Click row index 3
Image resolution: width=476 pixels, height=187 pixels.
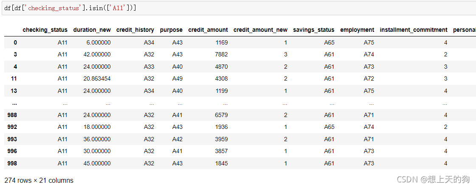[15, 55]
